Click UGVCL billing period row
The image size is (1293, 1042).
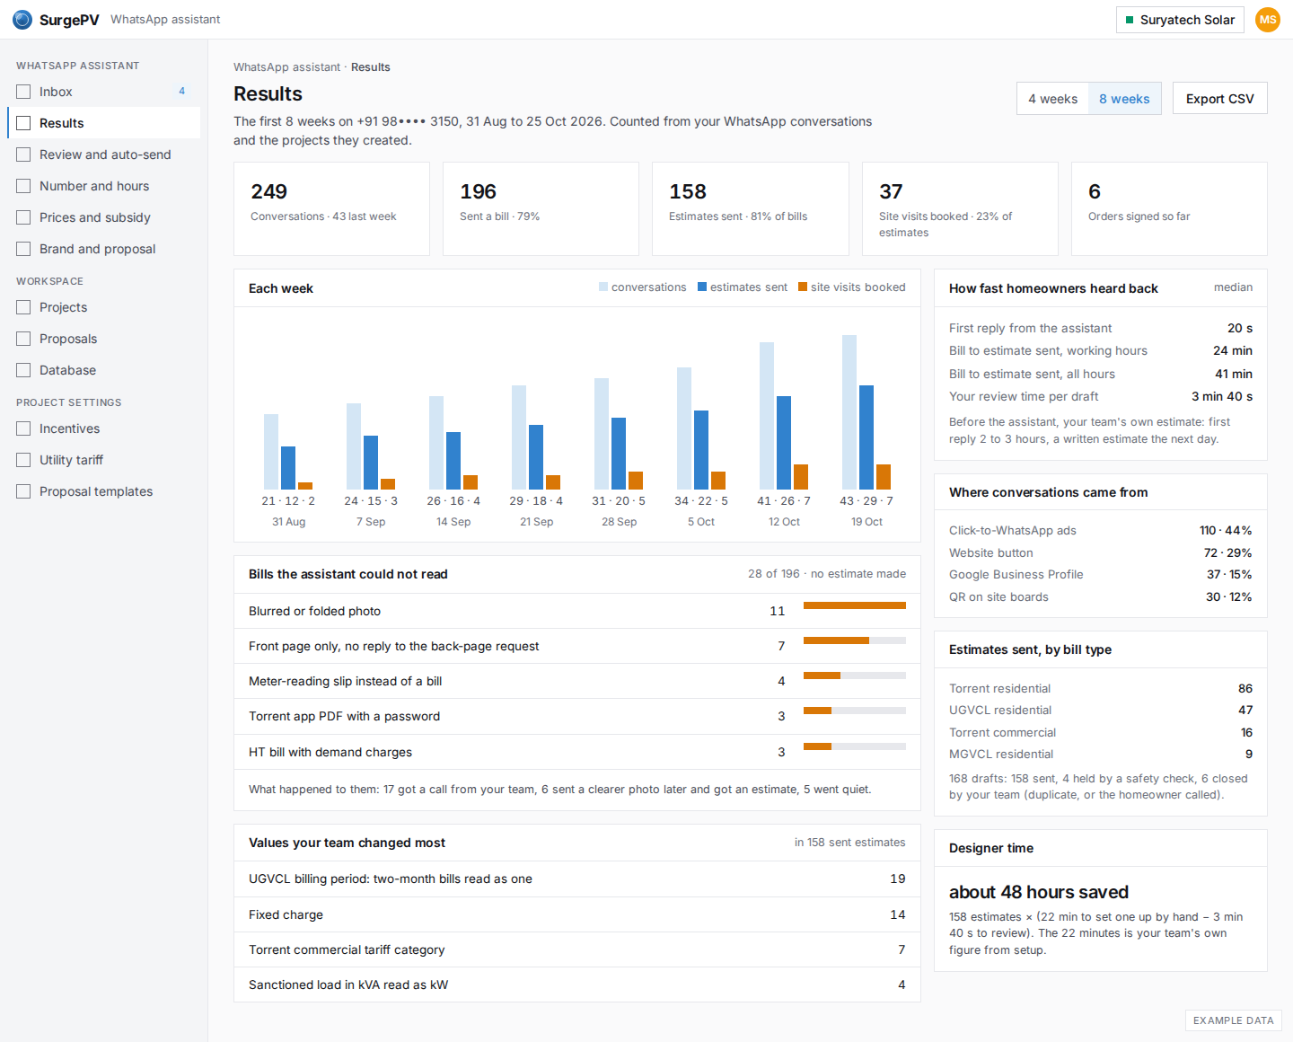[x=577, y=879]
